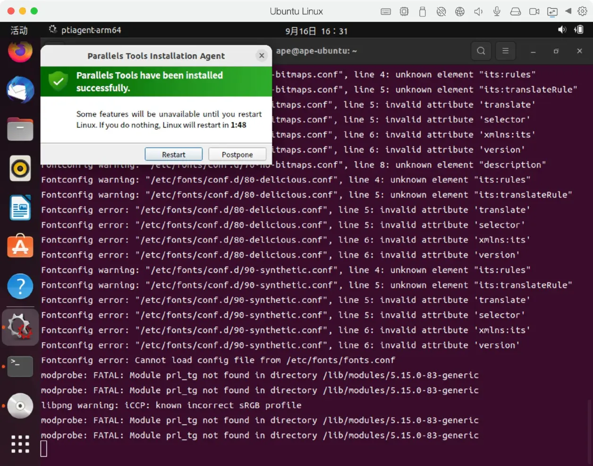Minimize the terminal window
Screen dimensions: 593x466
click(533, 51)
